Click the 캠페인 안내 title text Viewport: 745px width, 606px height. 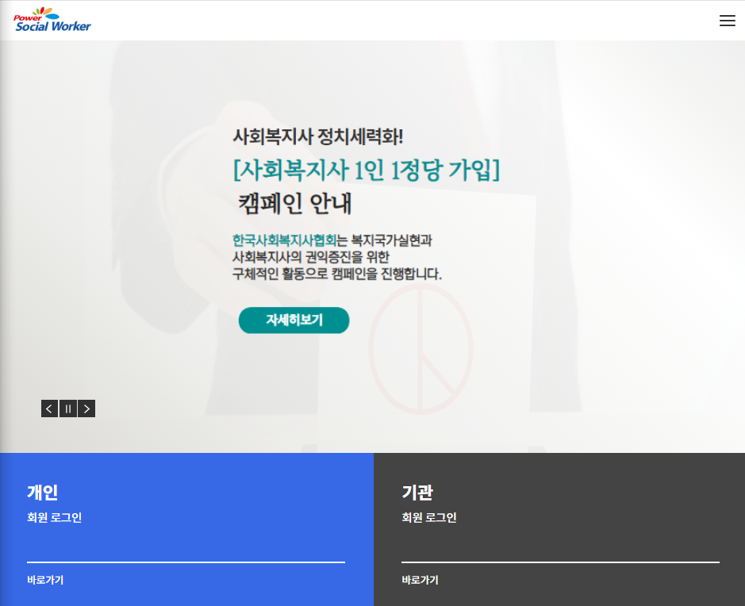(294, 204)
